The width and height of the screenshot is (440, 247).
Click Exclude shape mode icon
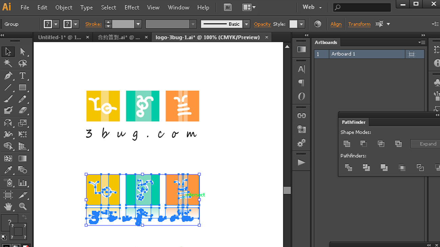398,144
